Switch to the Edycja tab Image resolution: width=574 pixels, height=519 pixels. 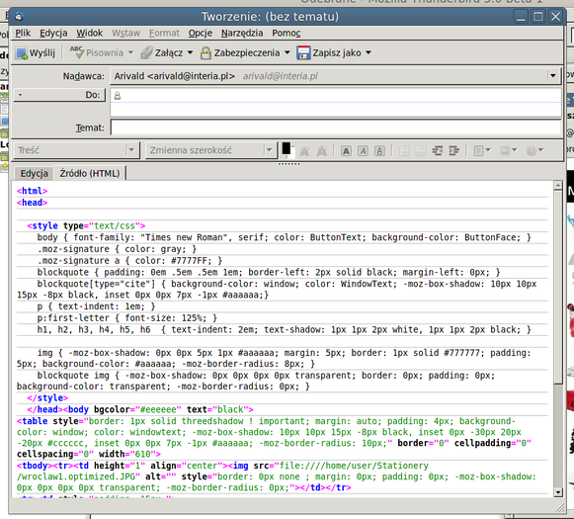pyautogui.click(x=34, y=173)
